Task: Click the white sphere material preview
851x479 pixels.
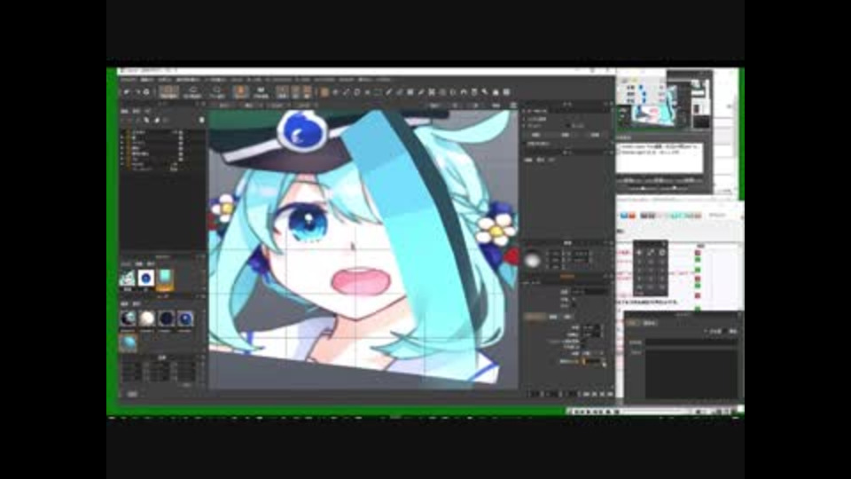Action: 533,260
